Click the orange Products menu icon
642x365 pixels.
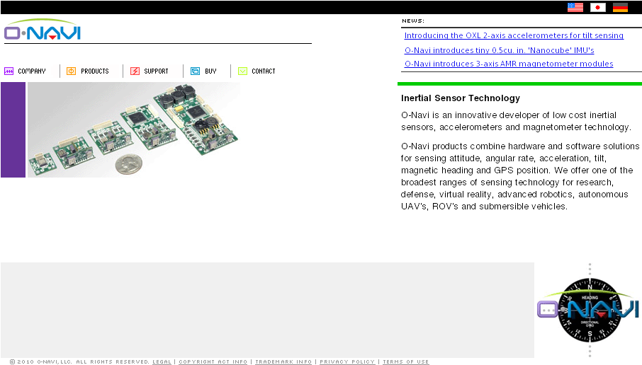point(72,71)
